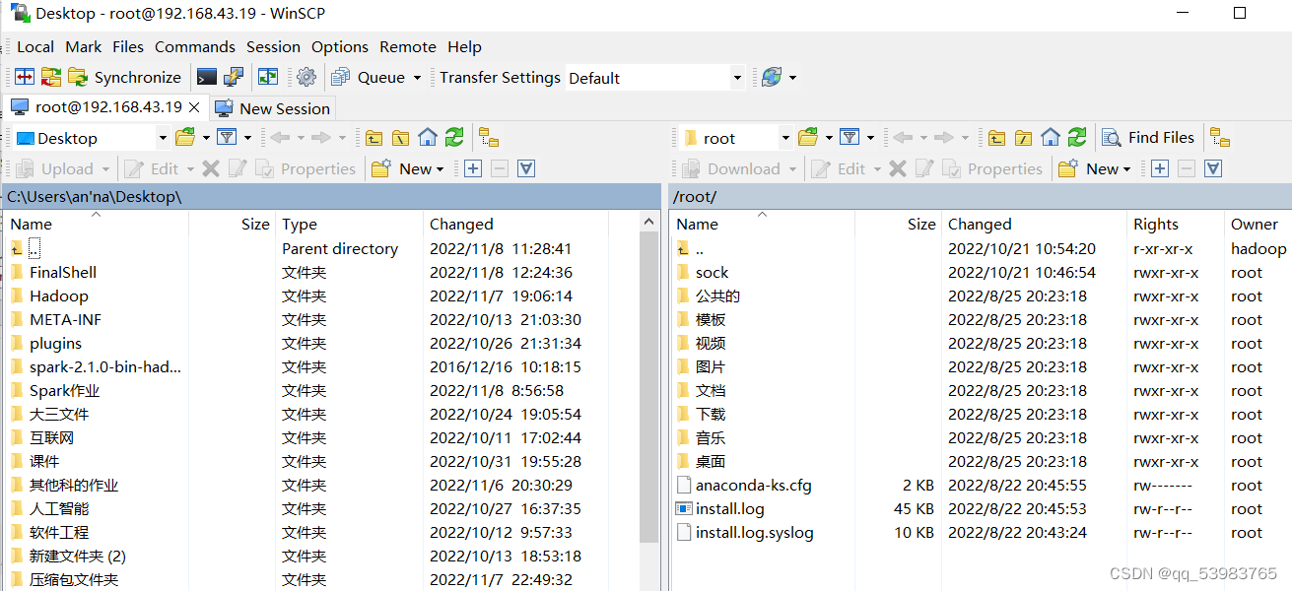Open the Remote menu

[408, 46]
